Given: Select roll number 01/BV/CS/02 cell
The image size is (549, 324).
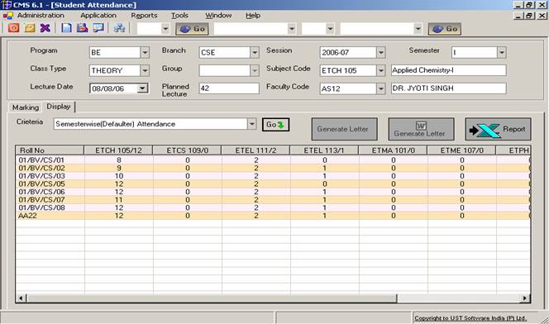Looking at the screenshot, I should click(x=50, y=168).
